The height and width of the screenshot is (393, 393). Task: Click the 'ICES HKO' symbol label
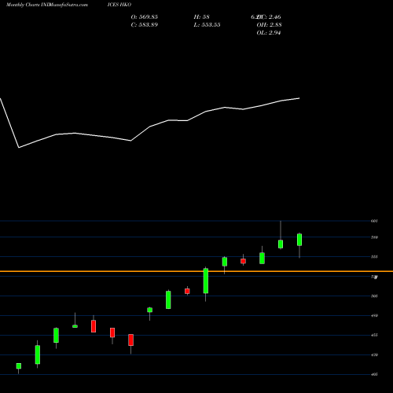(x=119, y=5)
